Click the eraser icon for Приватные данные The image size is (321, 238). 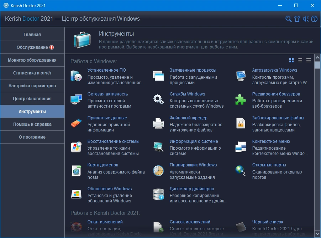click(76, 123)
